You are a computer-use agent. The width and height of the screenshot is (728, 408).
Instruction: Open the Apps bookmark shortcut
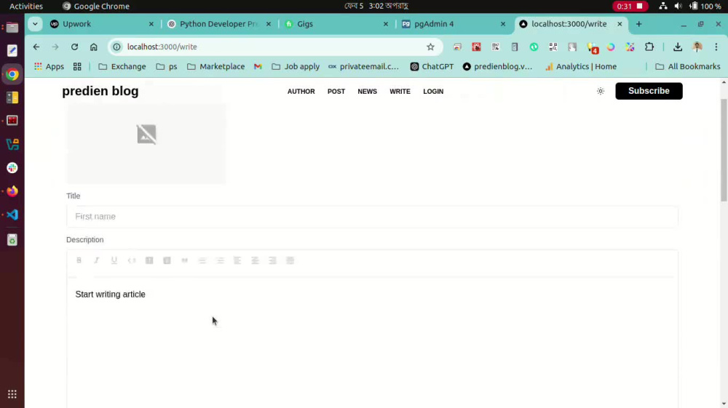(x=49, y=67)
